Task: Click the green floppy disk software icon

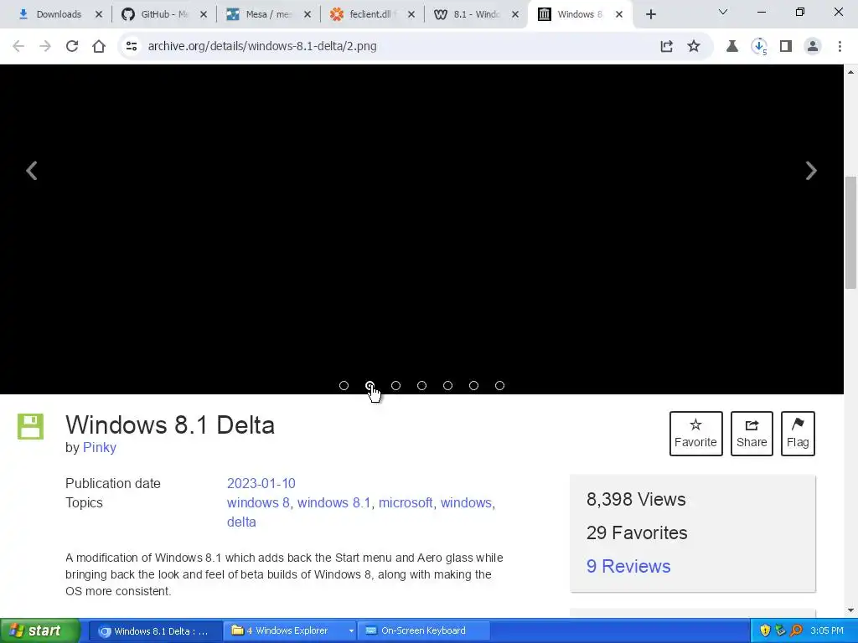Action: click(x=31, y=426)
